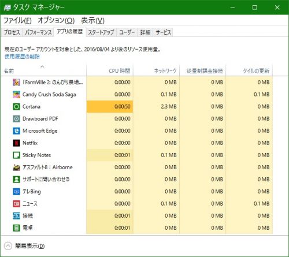Click the Task Manager title bar icon

click(8, 8)
